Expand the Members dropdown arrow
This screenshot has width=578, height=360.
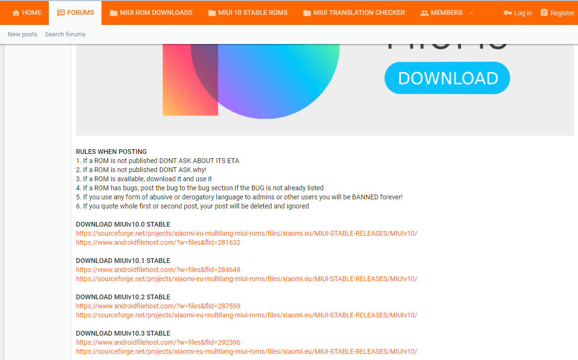tap(471, 13)
